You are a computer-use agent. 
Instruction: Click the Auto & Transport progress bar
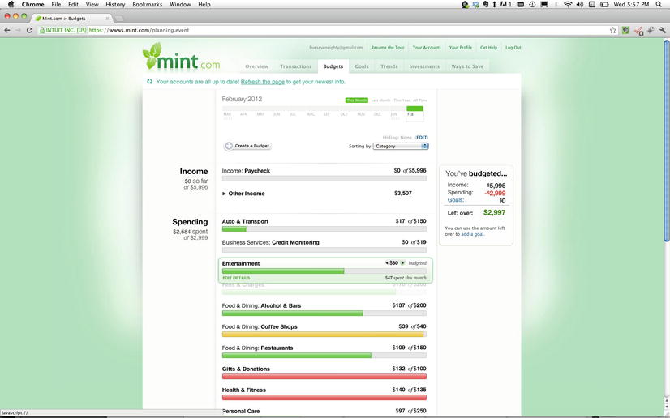(x=324, y=229)
